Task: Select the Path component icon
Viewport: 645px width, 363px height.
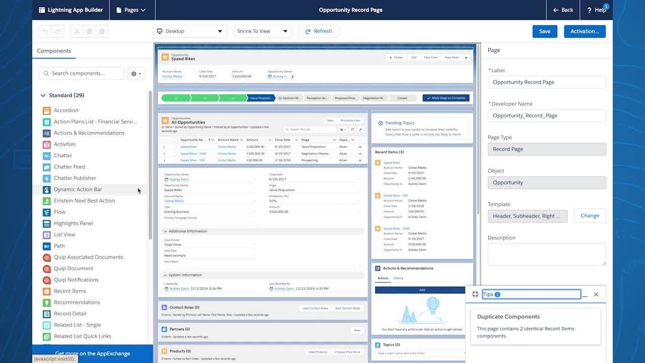Action: click(x=46, y=246)
